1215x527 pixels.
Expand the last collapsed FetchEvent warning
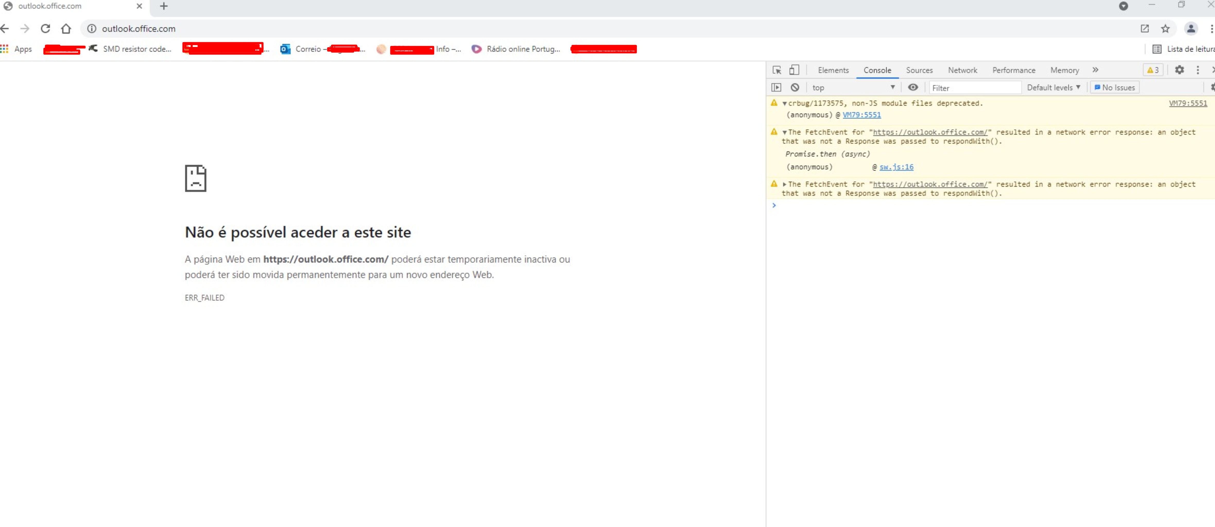pyautogui.click(x=784, y=185)
